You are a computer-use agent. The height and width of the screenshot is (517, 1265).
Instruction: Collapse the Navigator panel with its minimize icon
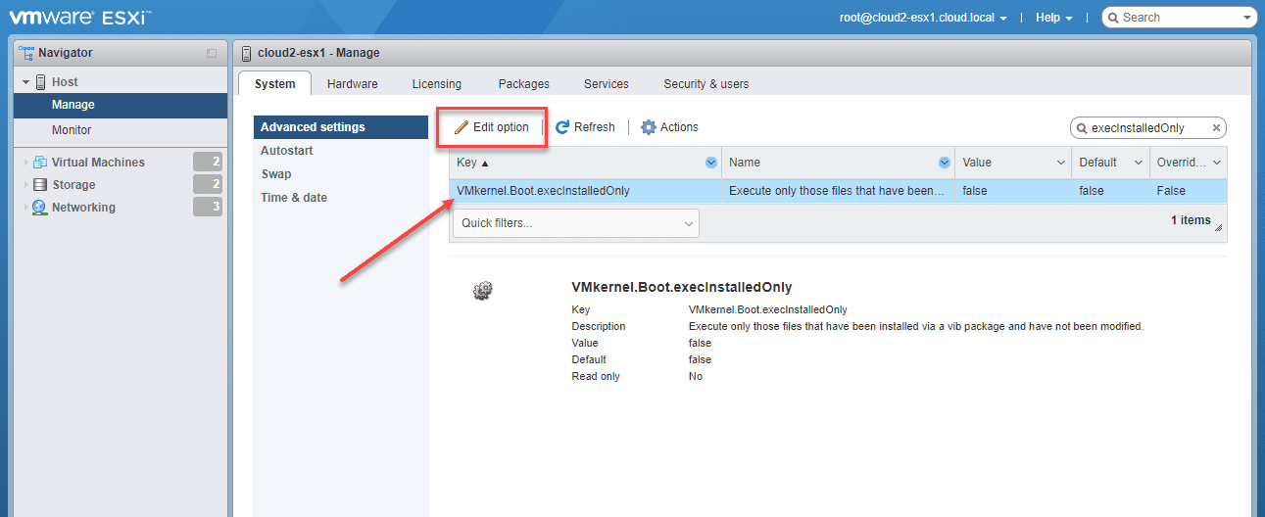212,53
